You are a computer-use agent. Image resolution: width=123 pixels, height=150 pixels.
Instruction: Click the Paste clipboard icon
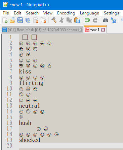tap(77, 20)
